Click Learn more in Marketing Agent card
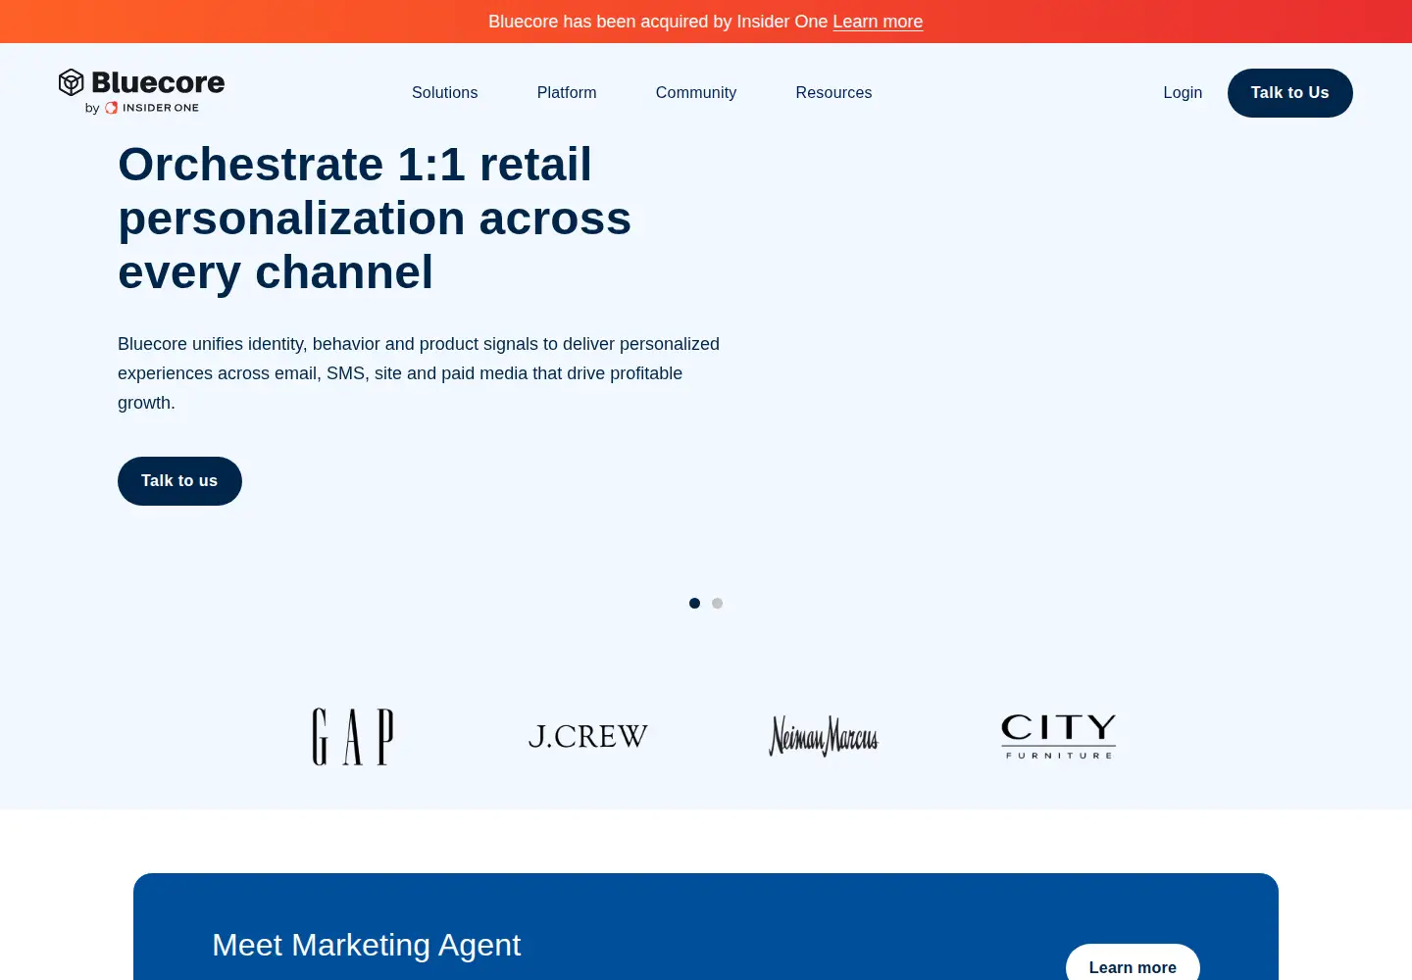This screenshot has height=980, width=1412. 1133,967
